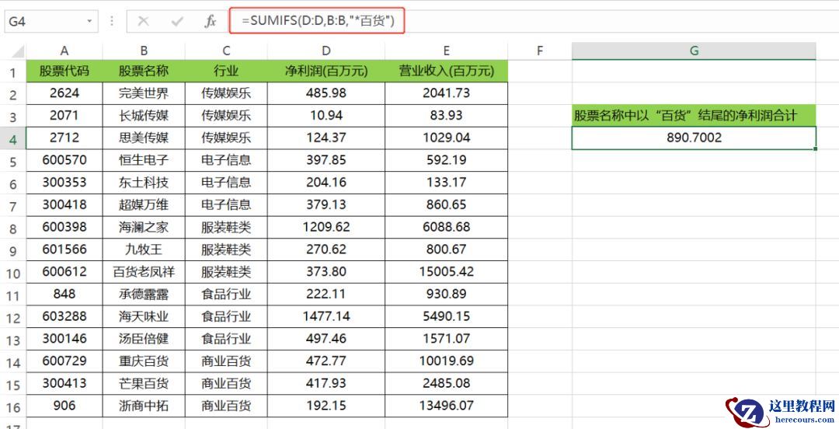Click header cell 营业收入(百万元)

point(446,71)
